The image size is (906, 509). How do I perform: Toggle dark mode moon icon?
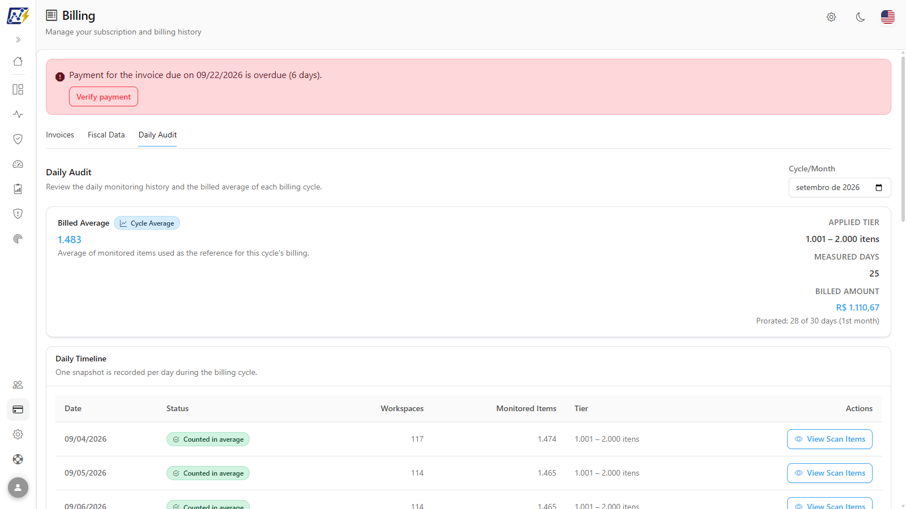click(x=860, y=17)
